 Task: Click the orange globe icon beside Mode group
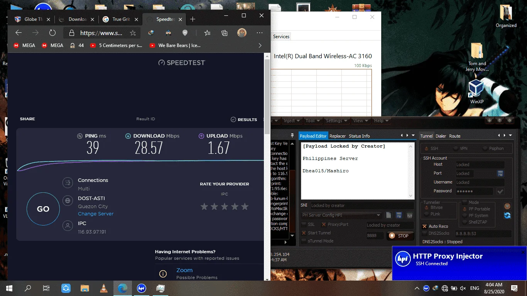pos(507,206)
